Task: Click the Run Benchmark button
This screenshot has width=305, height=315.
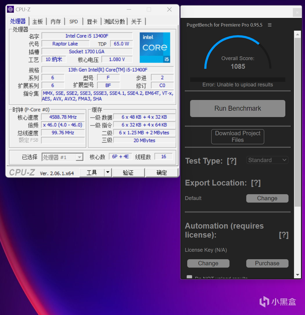Action: point(238,108)
